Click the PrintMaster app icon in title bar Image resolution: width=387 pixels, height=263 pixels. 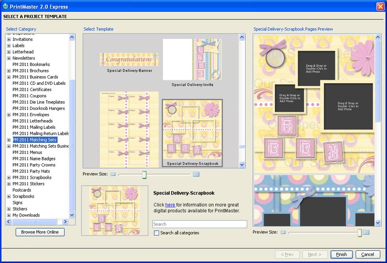coord(5,7)
